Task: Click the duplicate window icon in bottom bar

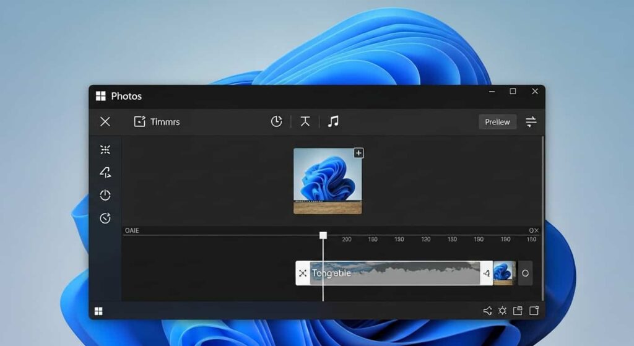Action: (x=518, y=311)
